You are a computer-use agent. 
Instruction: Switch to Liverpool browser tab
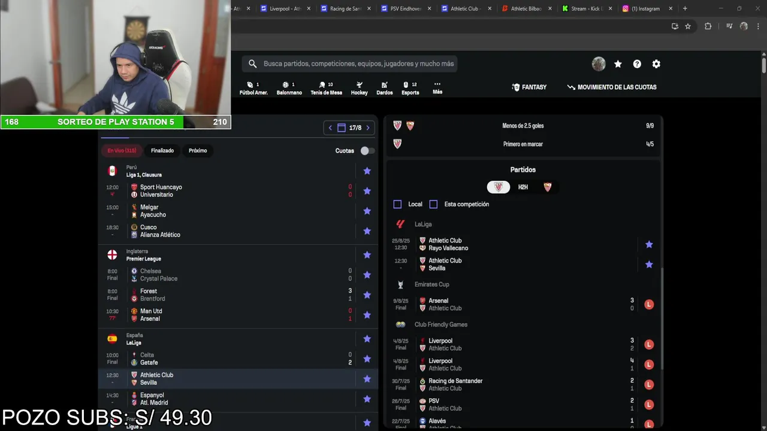pos(284,8)
